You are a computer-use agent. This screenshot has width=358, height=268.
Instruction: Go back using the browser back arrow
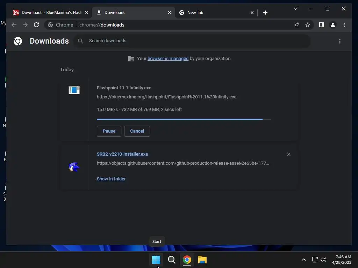coord(14,25)
